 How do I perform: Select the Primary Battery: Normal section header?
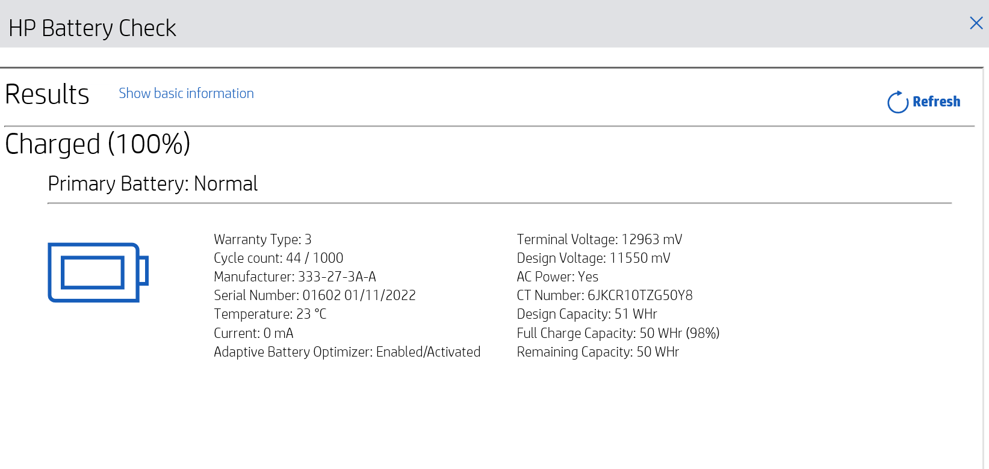click(152, 183)
